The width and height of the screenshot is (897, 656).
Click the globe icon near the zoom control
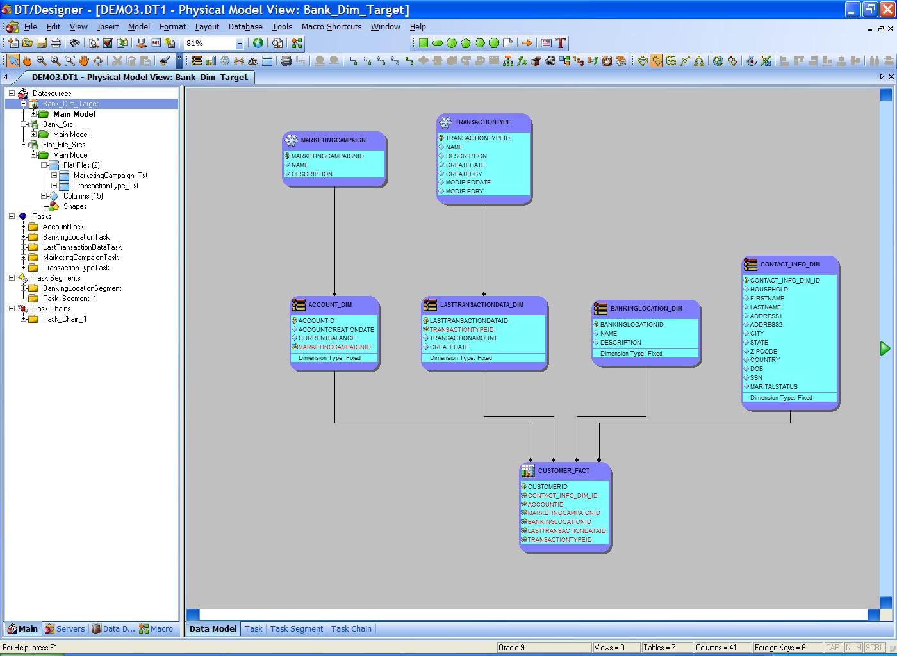coord(258,43)
